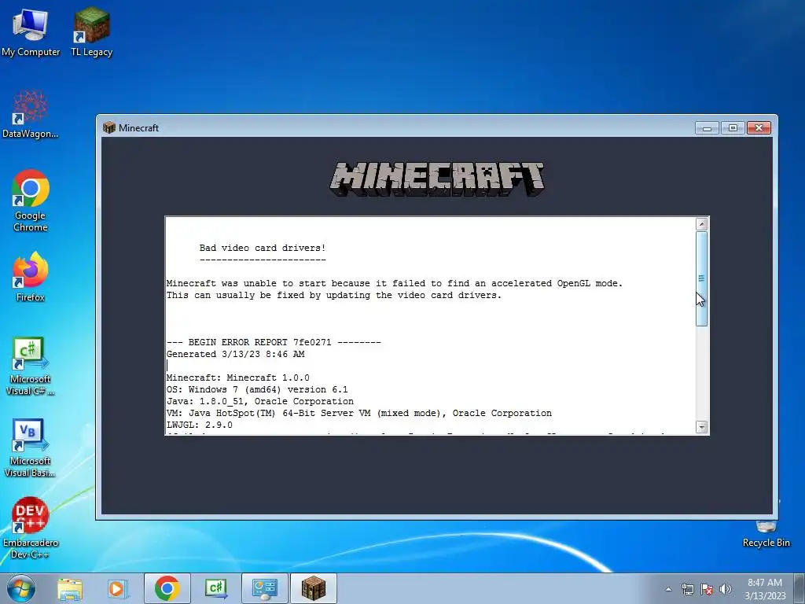Select the TL Legacy desktop shortcut
The image size is (805, 604).
pos(91,31)
